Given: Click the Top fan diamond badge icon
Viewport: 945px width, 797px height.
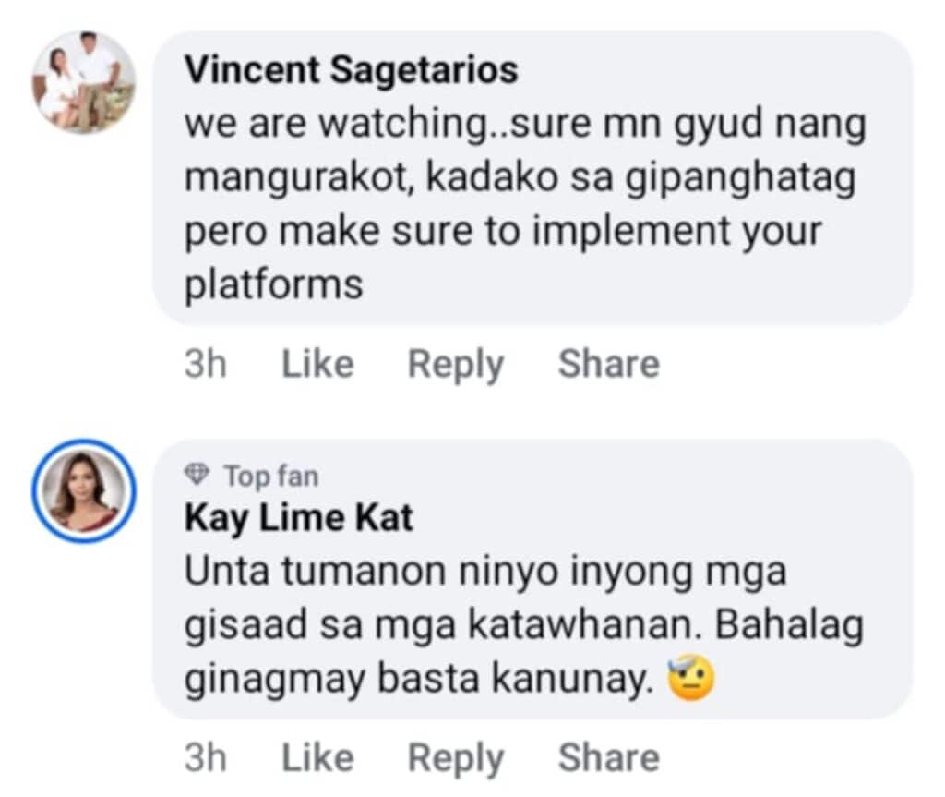Looking at the screenshot, I should (x=197, y=476).
